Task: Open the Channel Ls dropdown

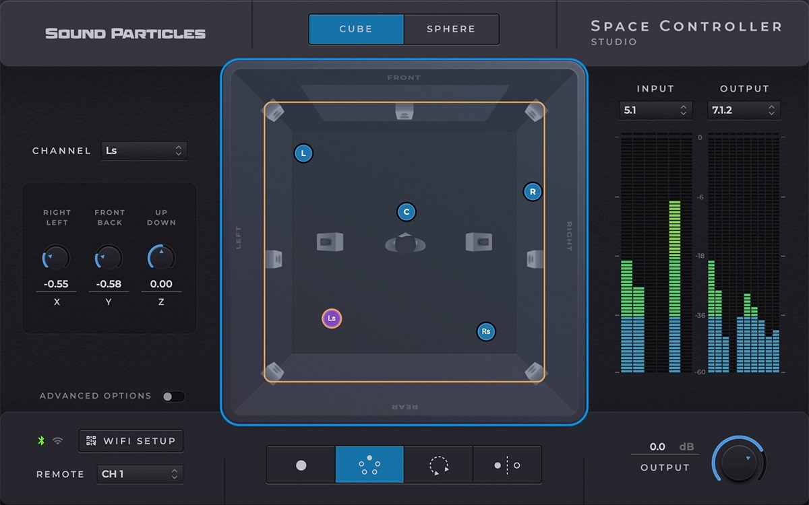Action: (144, 151)
